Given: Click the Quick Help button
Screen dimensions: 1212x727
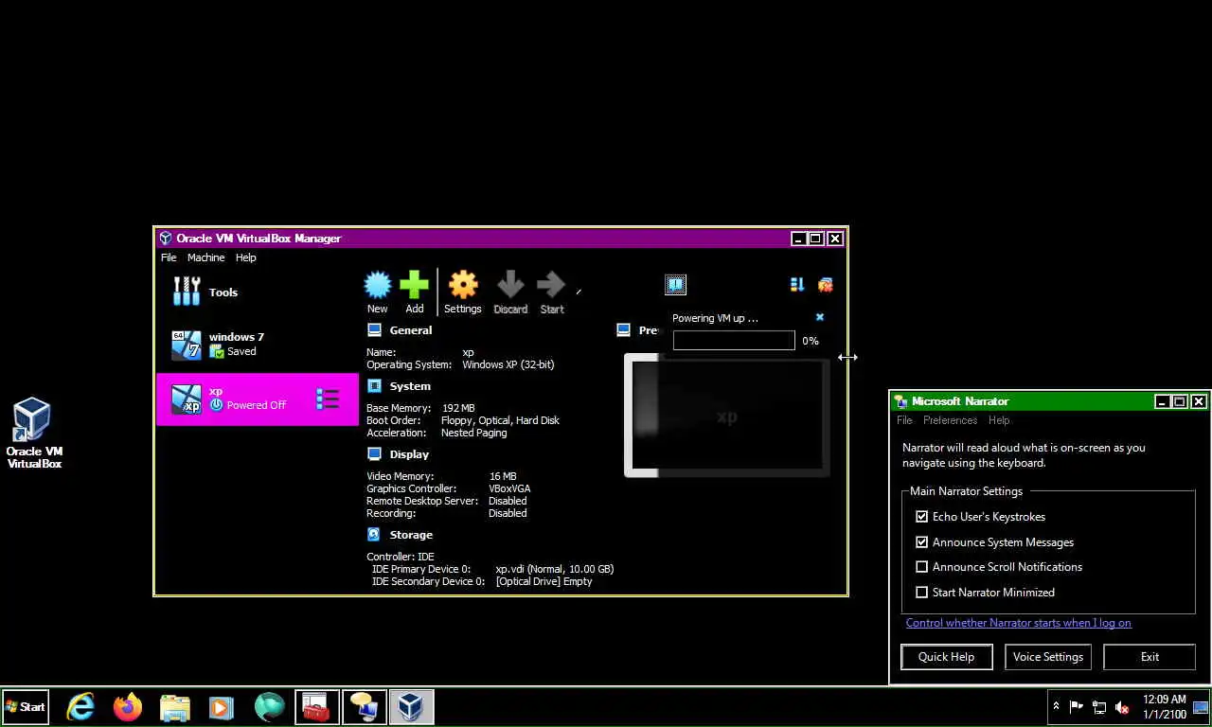Looking at the screenshot, I should point(946,657).
